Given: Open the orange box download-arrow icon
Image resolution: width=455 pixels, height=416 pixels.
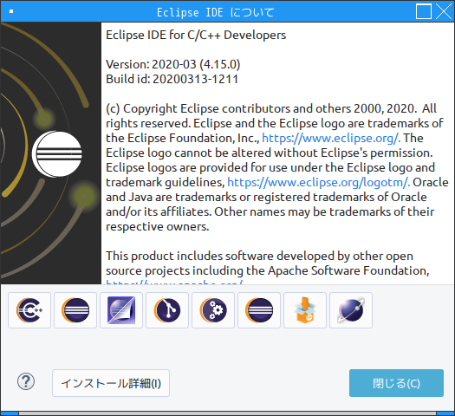Looking at the screenshot, I should [305, 310].
